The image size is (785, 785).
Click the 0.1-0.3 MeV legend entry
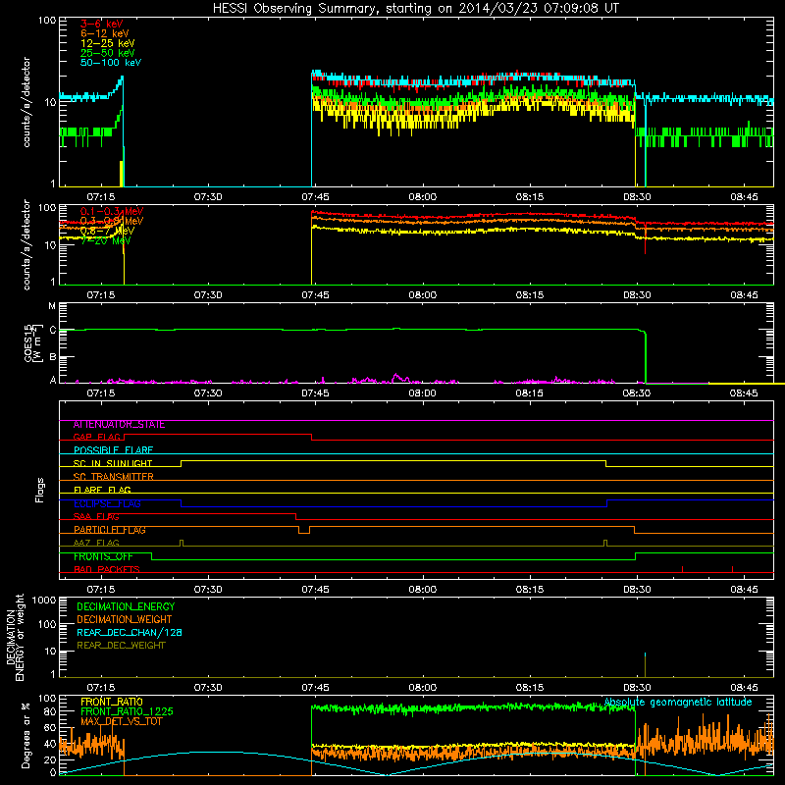pos(112,211)
